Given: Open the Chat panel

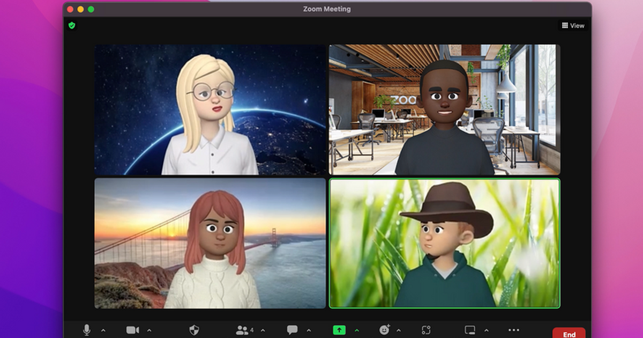Looking at the screenshot, I should coord(292,330).
